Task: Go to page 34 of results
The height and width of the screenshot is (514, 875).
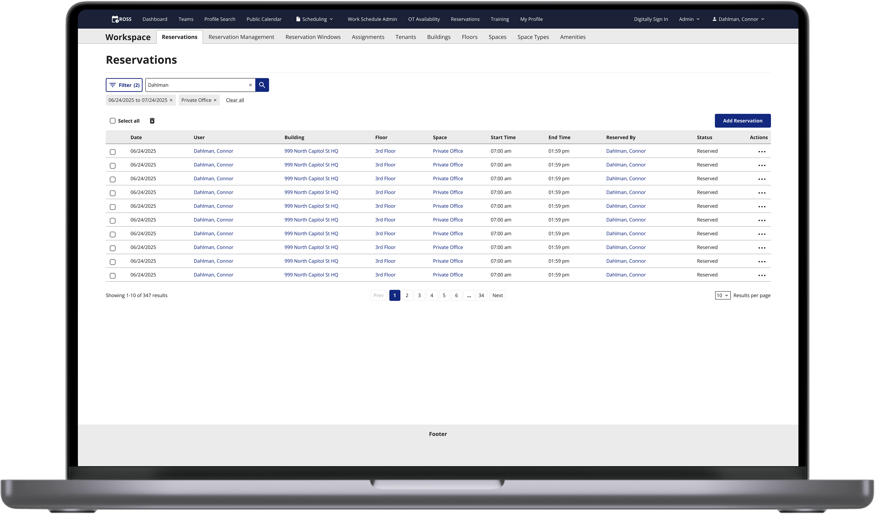Action: tap(481, 296)
